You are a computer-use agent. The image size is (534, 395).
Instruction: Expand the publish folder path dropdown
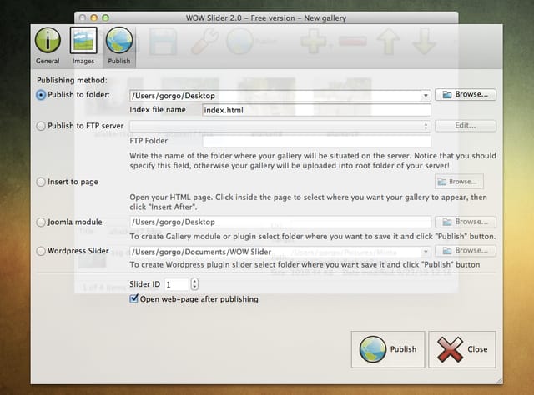(426, 96)
